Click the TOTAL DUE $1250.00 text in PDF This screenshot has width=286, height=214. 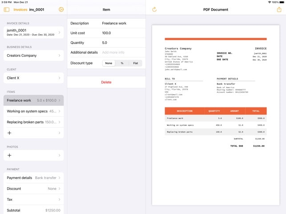[247, 146]
